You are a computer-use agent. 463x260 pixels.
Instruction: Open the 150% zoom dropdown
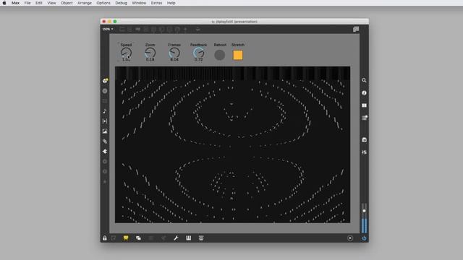point(108,29)
